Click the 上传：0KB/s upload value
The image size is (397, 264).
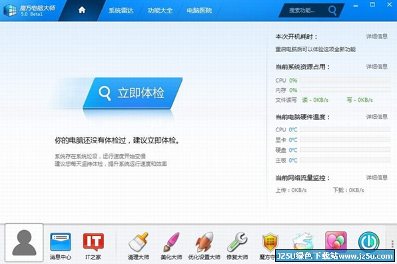(x=291, y=190)
